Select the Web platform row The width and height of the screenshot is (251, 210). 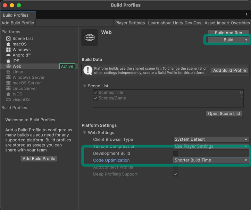coord(39,66)
